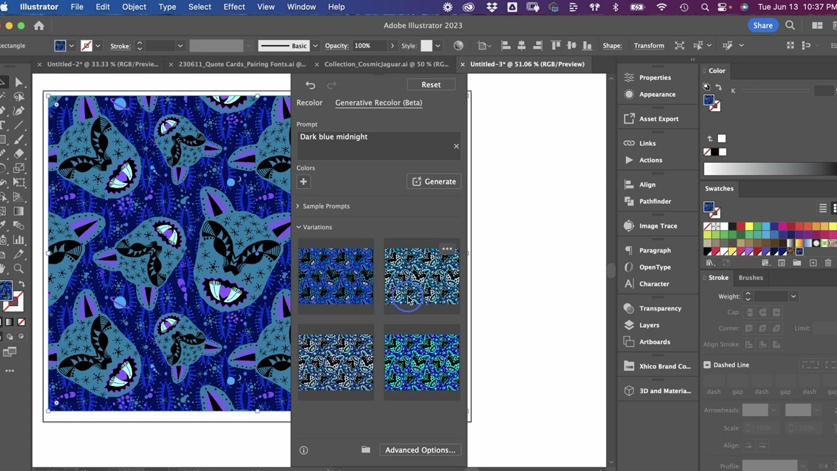
Task: Click the Transform link in control bar
Action: point(649,46)
